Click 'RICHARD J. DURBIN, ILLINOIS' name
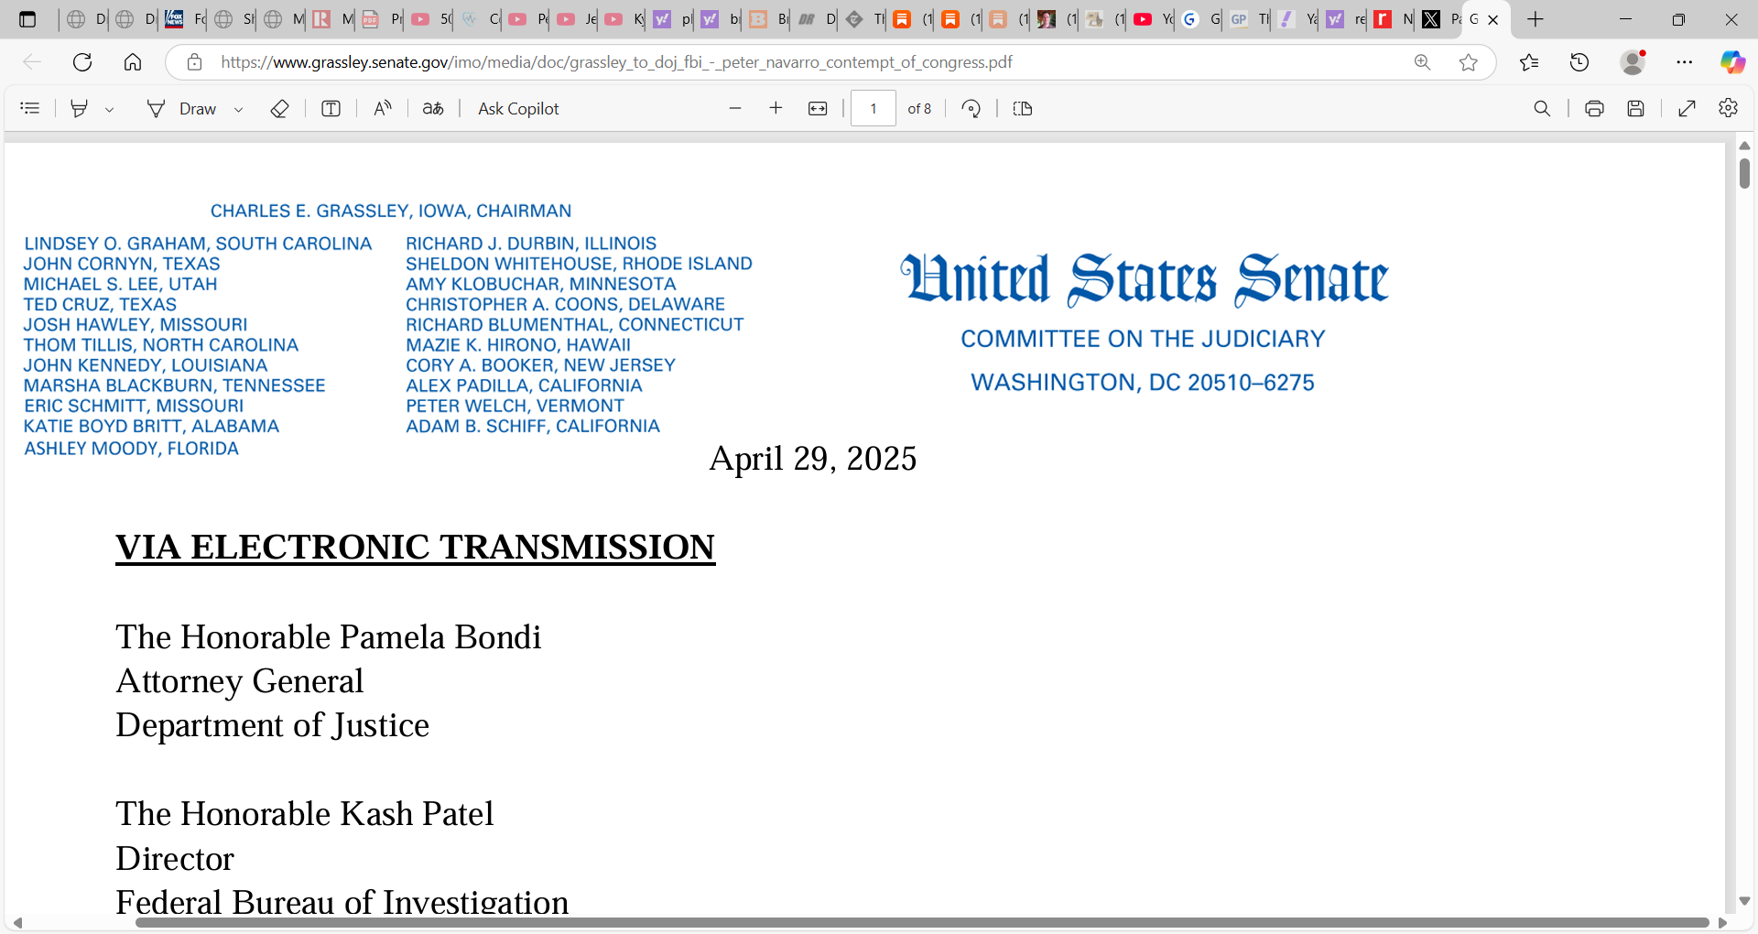The height and width of the screenshot is (934, 1758). 531,244
